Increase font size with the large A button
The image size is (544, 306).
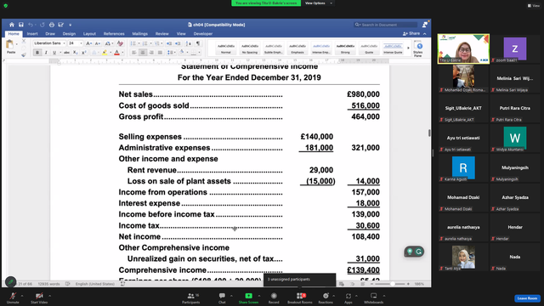88,43
